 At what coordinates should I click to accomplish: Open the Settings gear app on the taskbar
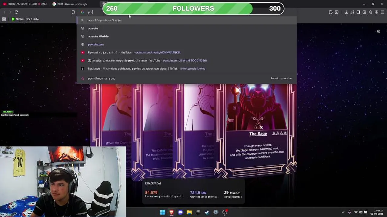pyautogui.click(x=216, y=212)
